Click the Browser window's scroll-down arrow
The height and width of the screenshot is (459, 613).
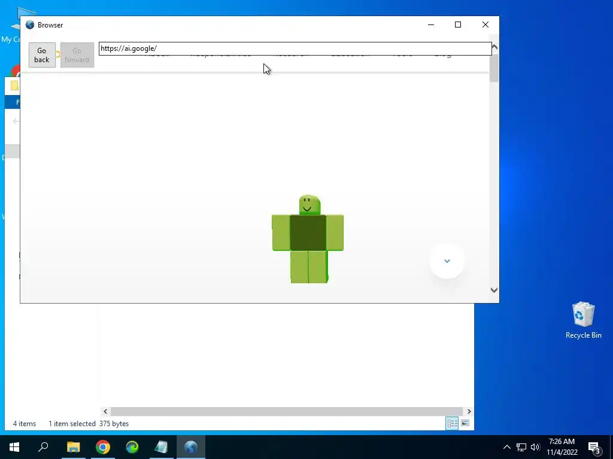pos(494,290)
